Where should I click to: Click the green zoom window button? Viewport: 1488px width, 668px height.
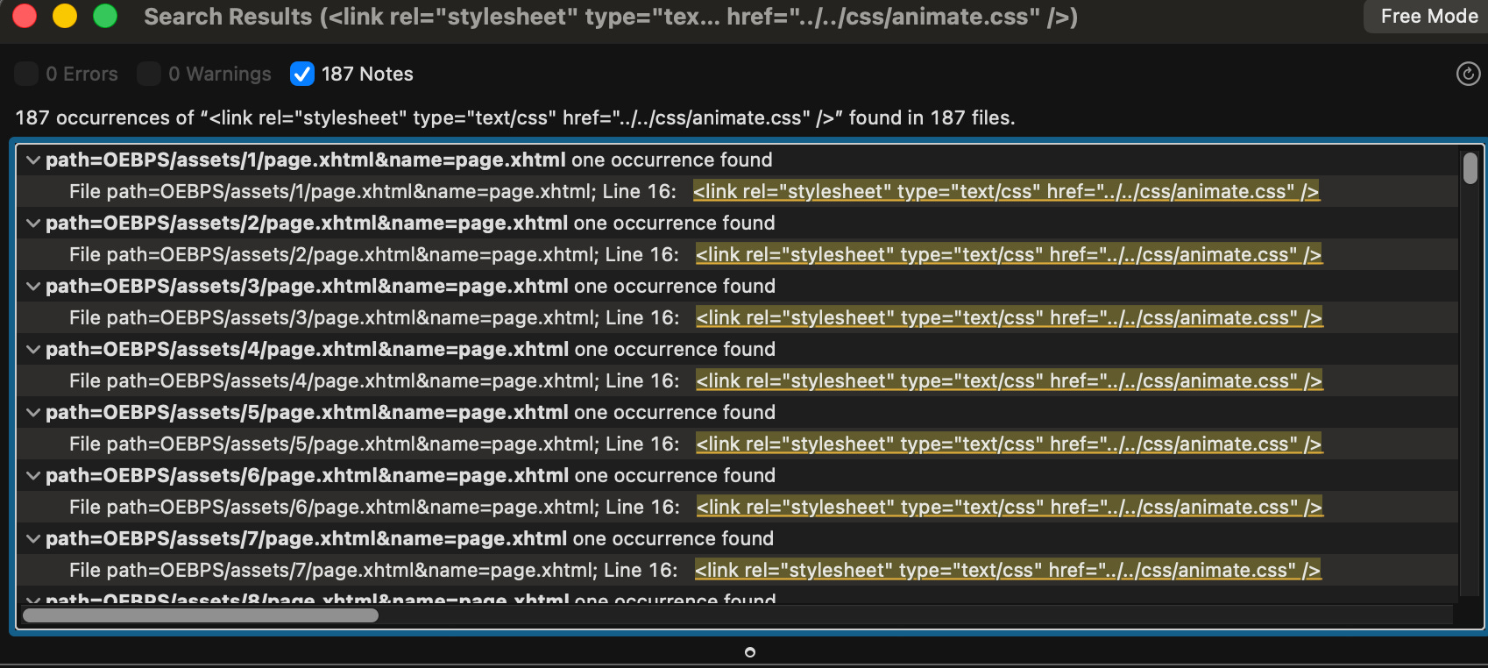click(x=105, y=16)
